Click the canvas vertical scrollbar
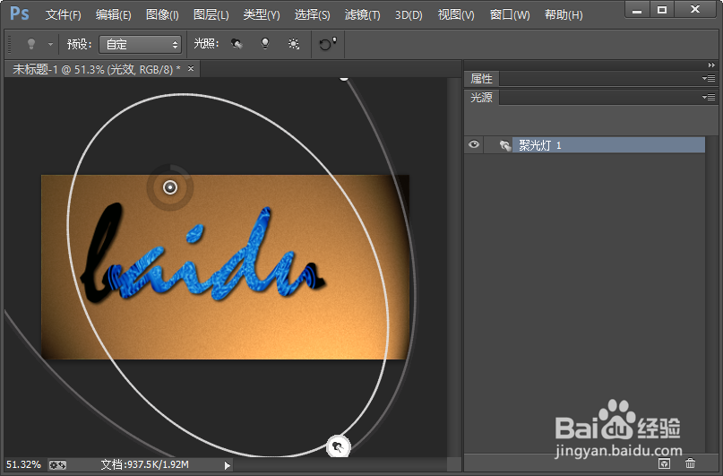This screenshot has width=723, height=476. tap(455, 267)
